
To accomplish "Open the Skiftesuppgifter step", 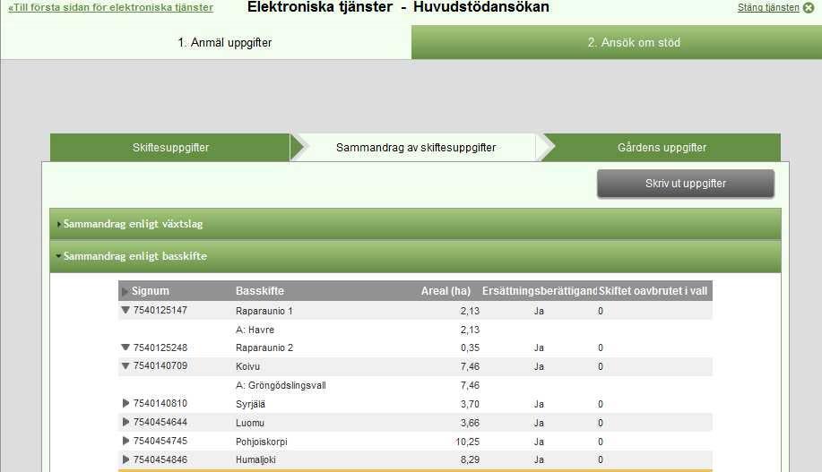I will coord(170,148).
